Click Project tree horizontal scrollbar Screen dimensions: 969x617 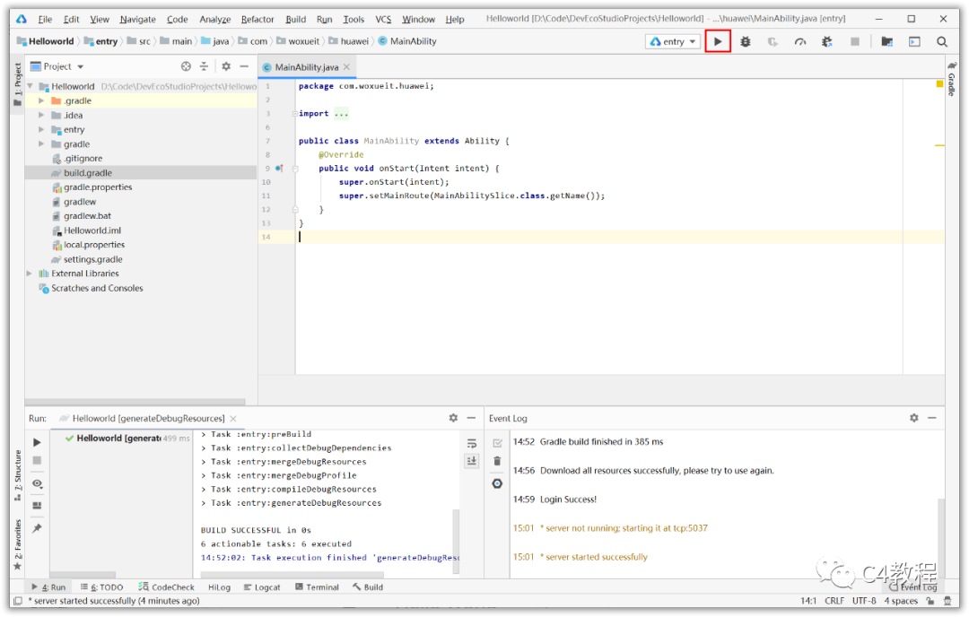[x=135, y=402]
